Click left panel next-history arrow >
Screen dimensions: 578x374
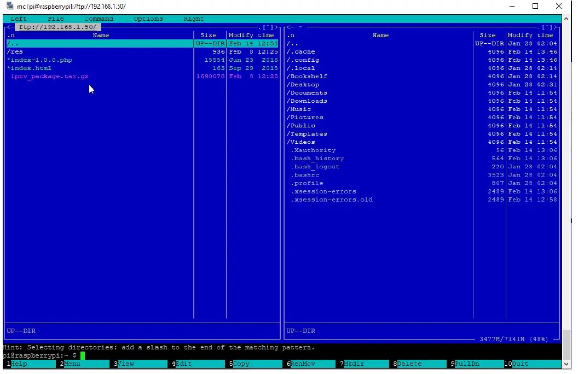[x=276, y=27]
